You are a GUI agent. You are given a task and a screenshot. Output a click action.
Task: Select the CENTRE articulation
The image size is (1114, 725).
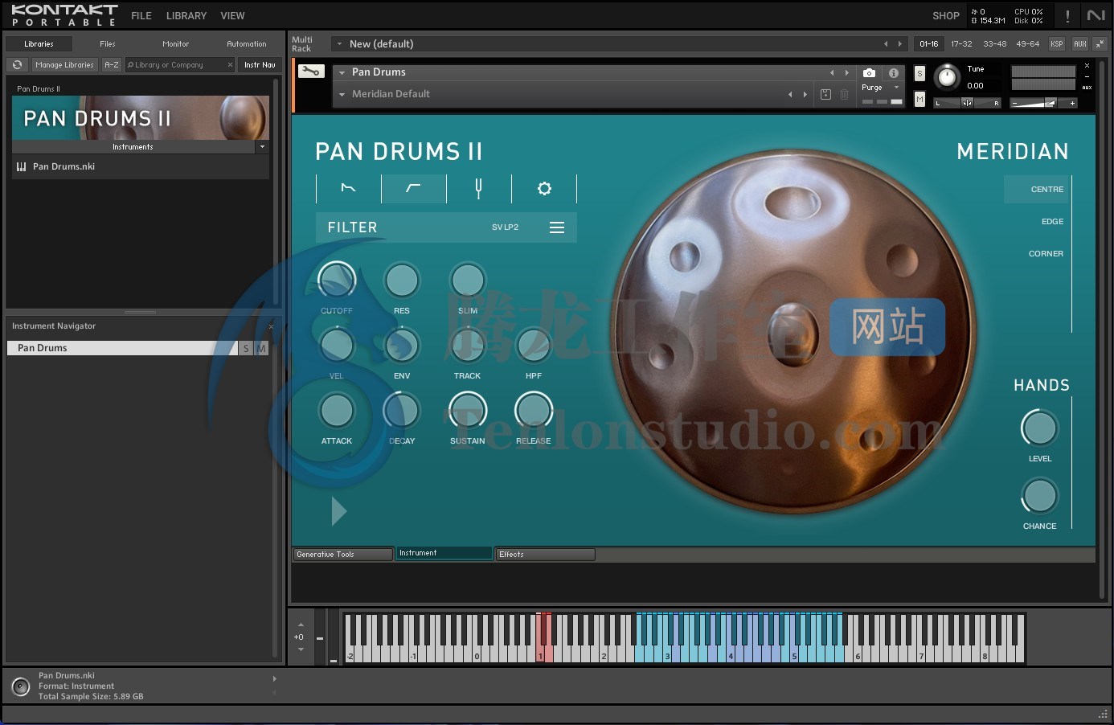[x=1036, y=190]
